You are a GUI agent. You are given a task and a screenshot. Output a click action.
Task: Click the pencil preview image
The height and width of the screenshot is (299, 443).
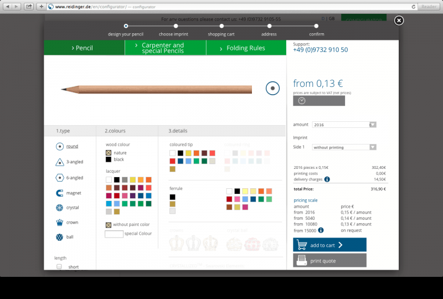click(157, 89)
